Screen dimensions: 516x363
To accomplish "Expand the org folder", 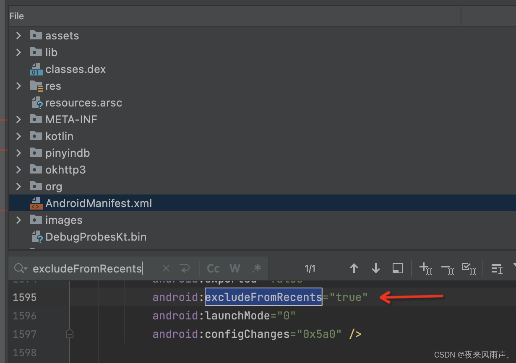I will click(x=18, y=187).
